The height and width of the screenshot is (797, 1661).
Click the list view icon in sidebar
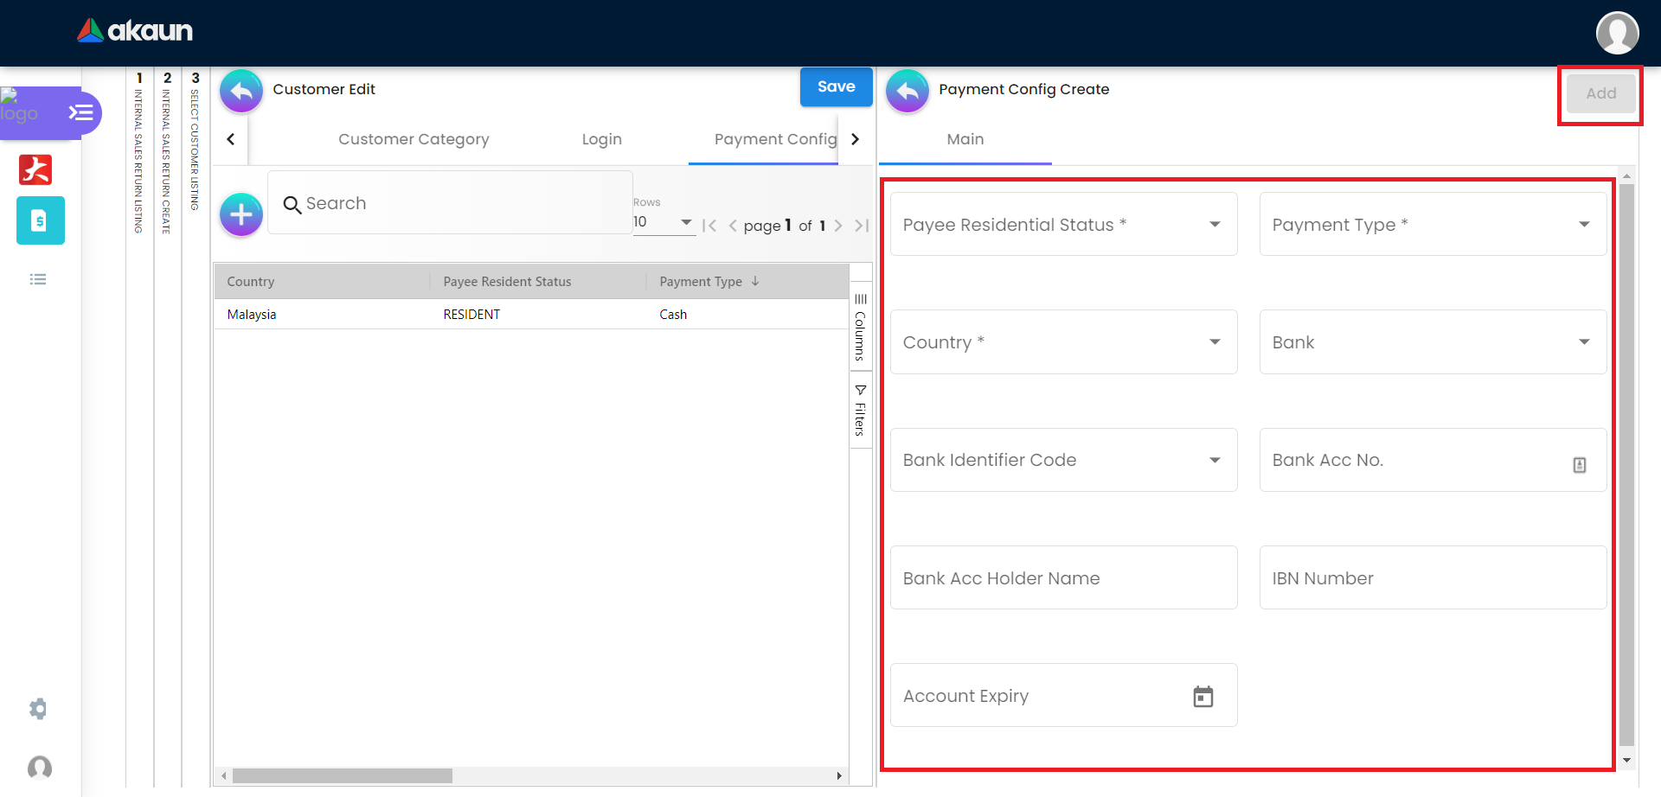(38, 279)
